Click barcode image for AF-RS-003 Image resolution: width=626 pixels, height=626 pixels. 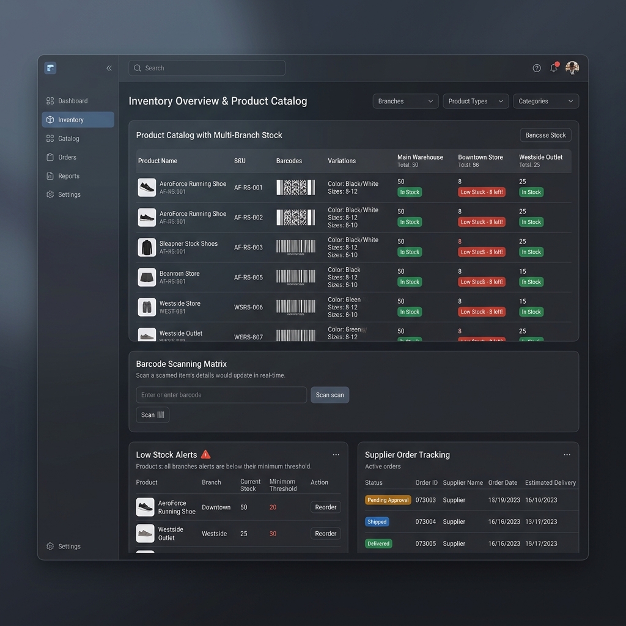[x=295, y=247]
